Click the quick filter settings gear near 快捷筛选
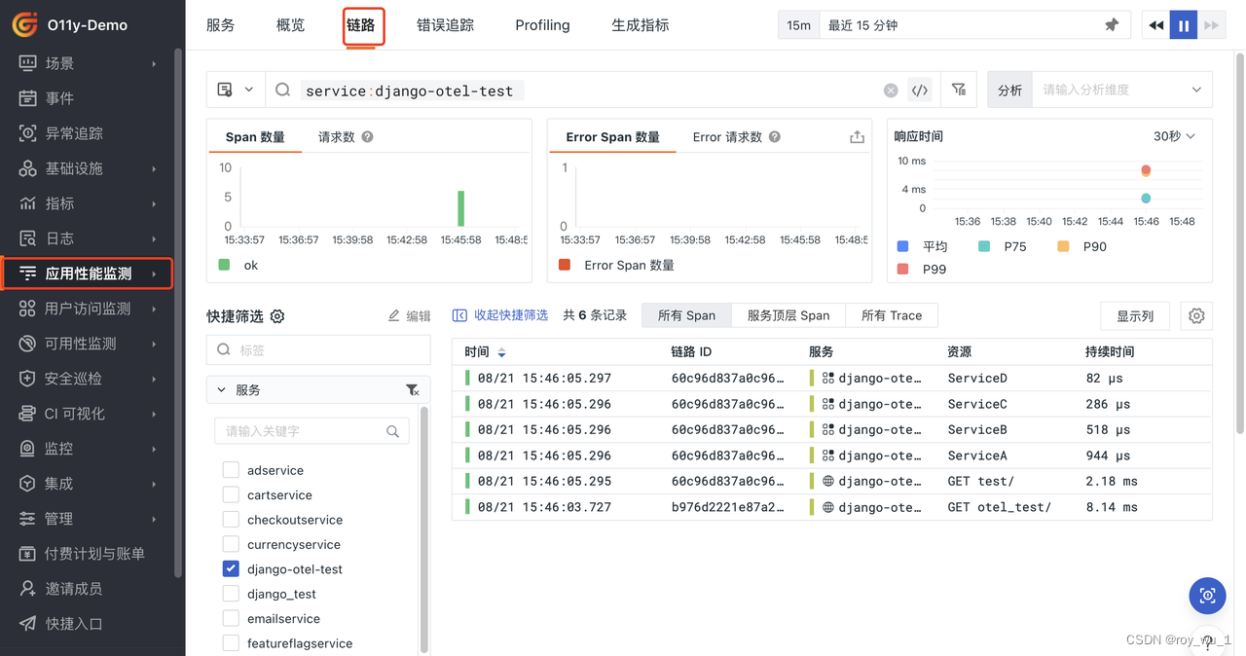1246x656 pixels. (277, 315)
